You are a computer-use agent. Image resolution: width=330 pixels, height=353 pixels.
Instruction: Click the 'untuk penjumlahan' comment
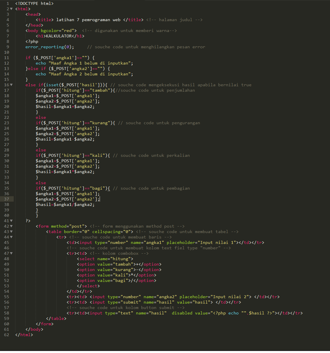click(173, 90)
